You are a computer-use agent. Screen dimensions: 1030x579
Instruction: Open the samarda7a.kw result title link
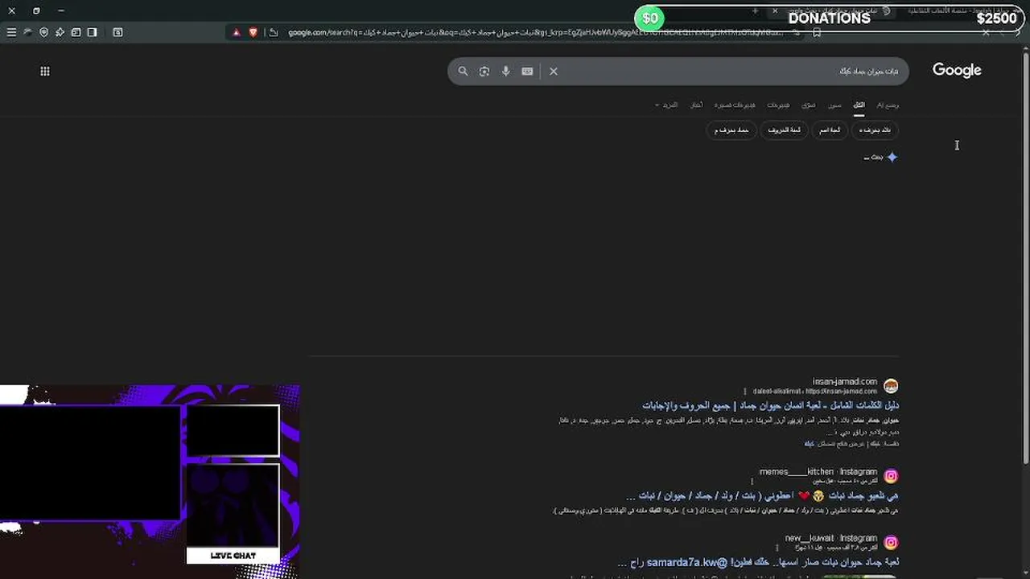[758, 562]
